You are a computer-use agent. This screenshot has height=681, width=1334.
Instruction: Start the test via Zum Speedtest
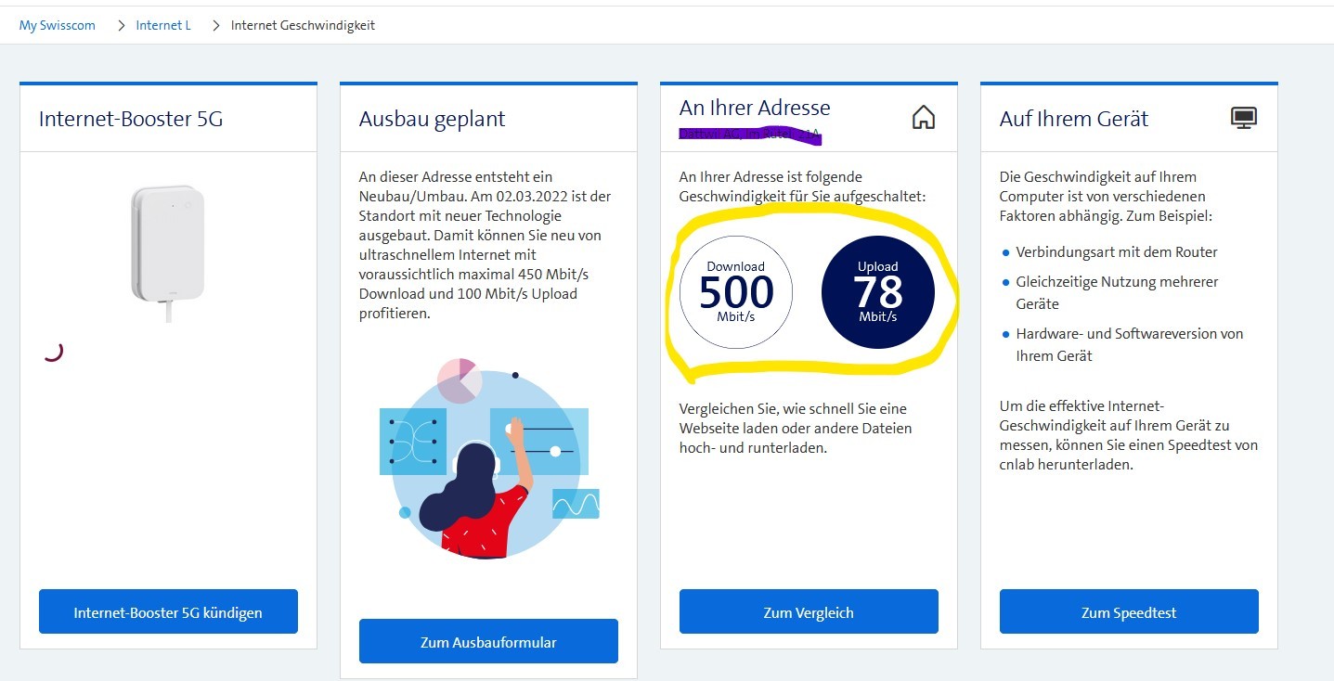(x=1129, y=611)
